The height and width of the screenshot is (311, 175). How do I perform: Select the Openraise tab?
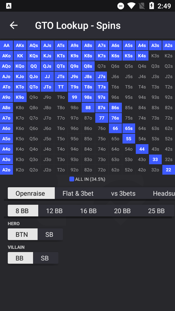pos(31,193)
